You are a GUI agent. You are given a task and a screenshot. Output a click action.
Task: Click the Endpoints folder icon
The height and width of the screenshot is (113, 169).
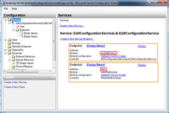17,30
